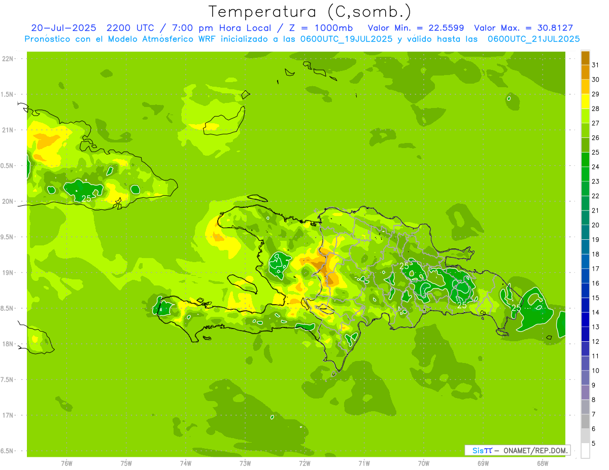The height and width of the screenshot is (470, 609).
Task: Select the 'Z = 1000mb' level text
Action: pos(322,28)
